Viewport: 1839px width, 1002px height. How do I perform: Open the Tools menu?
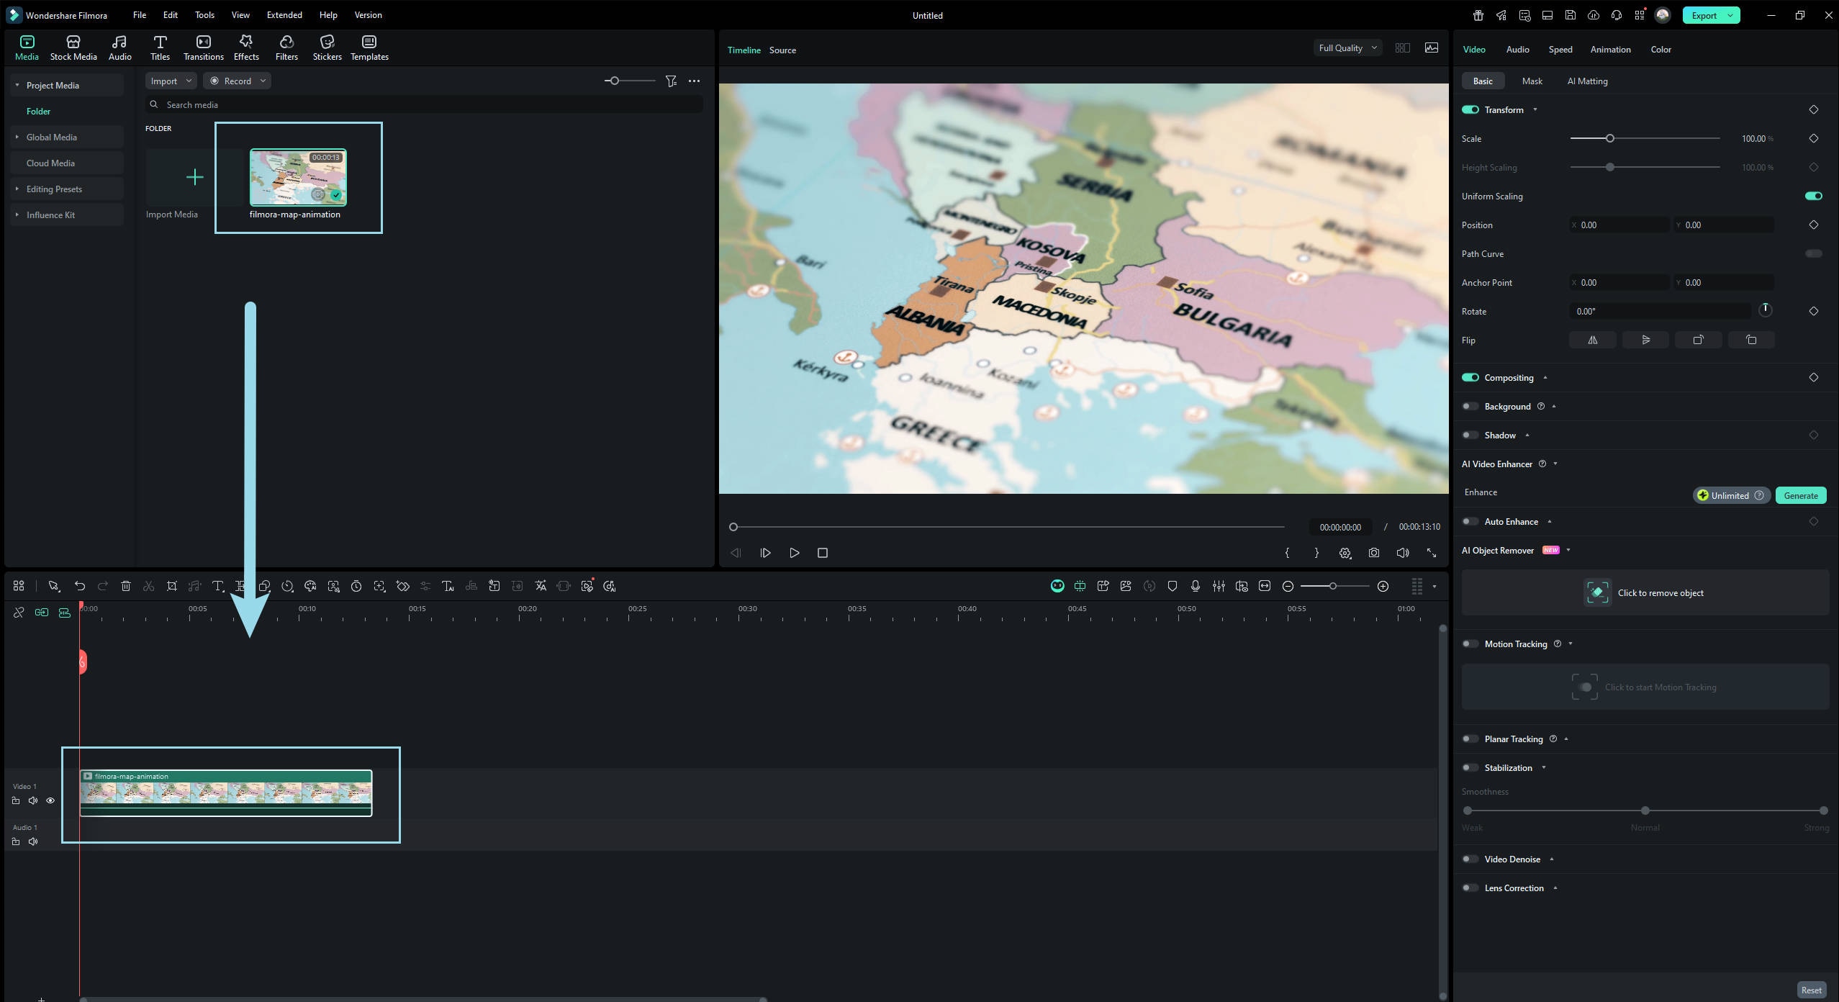(204, 14)
